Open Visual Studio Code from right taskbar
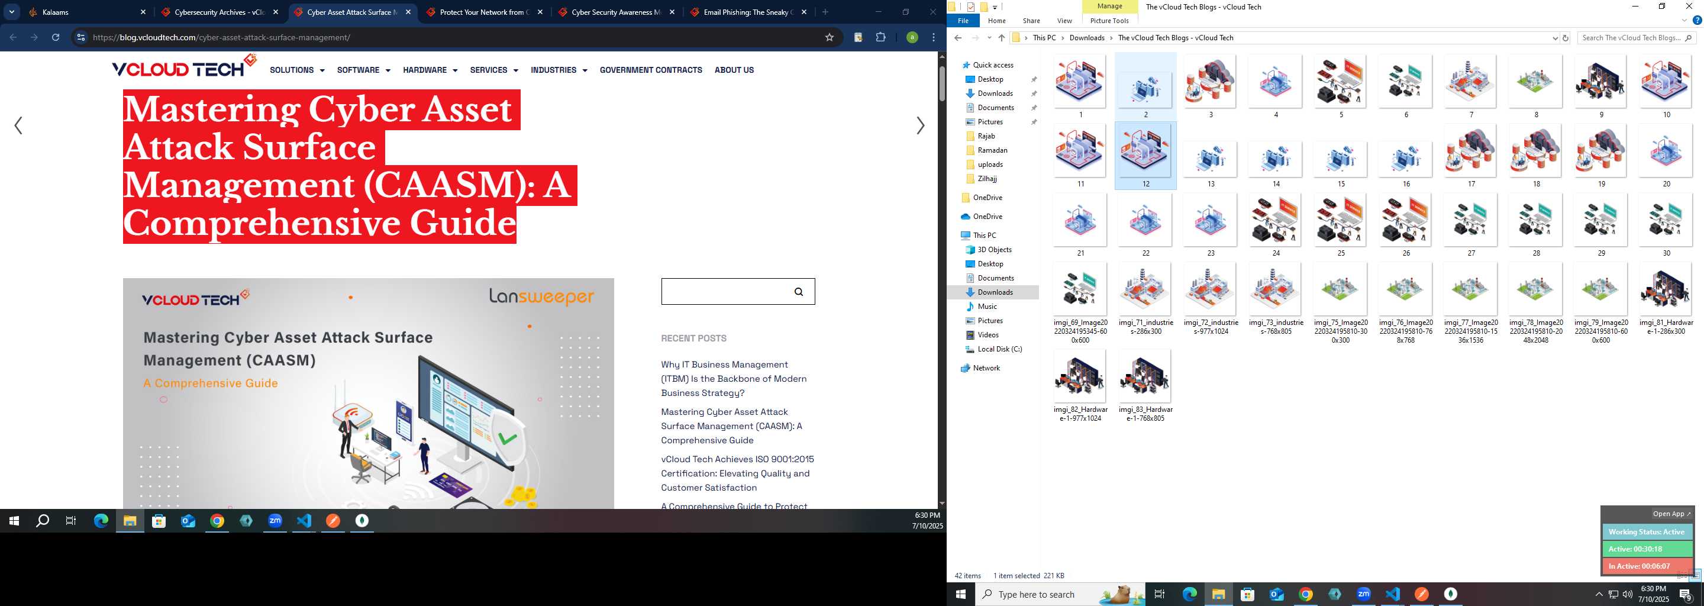1704x606 pixels. [1392, 594]
